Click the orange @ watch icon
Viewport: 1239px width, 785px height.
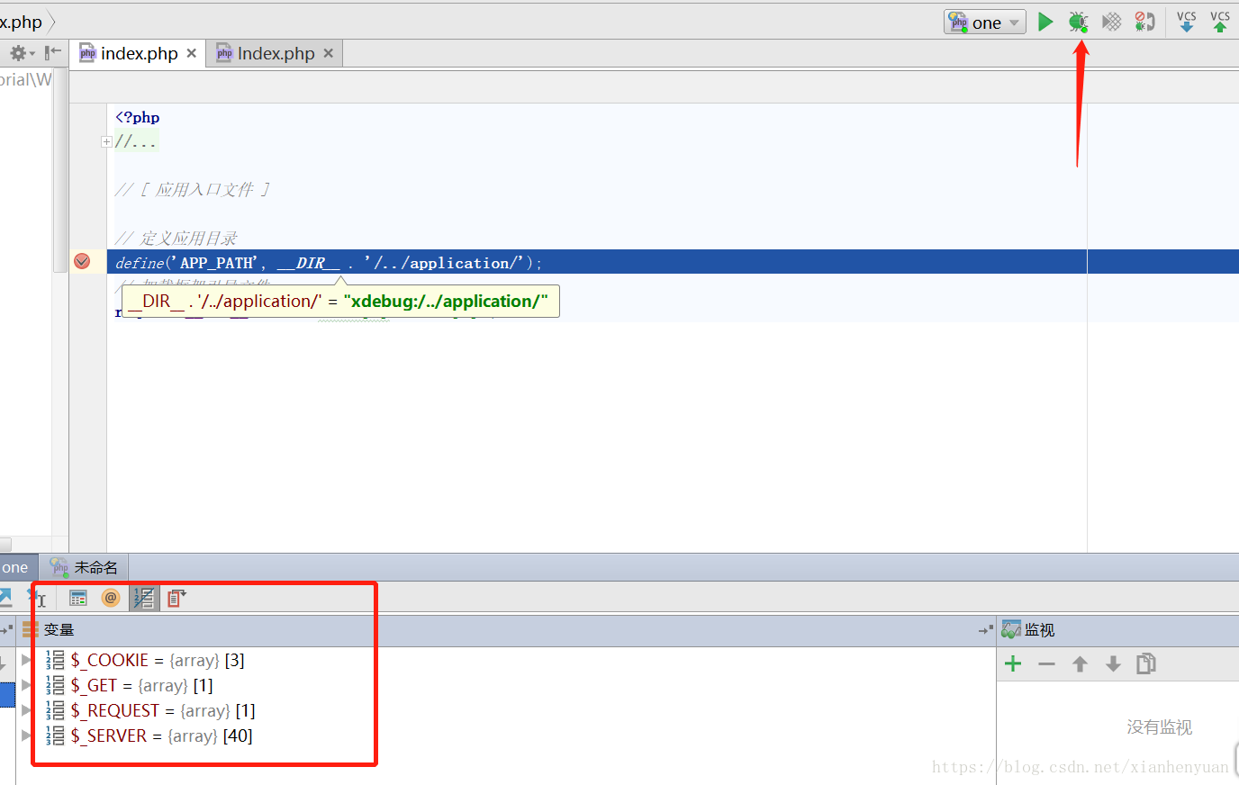(111, 598)
